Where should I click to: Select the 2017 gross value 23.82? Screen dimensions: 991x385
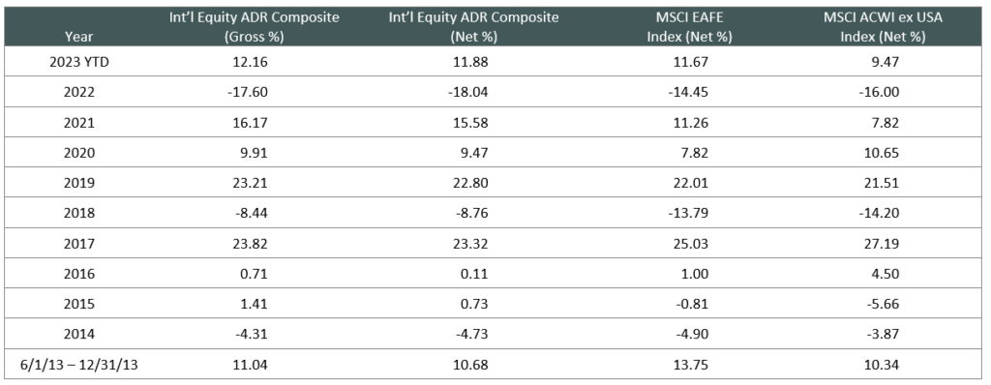click(x=255, y=244)
